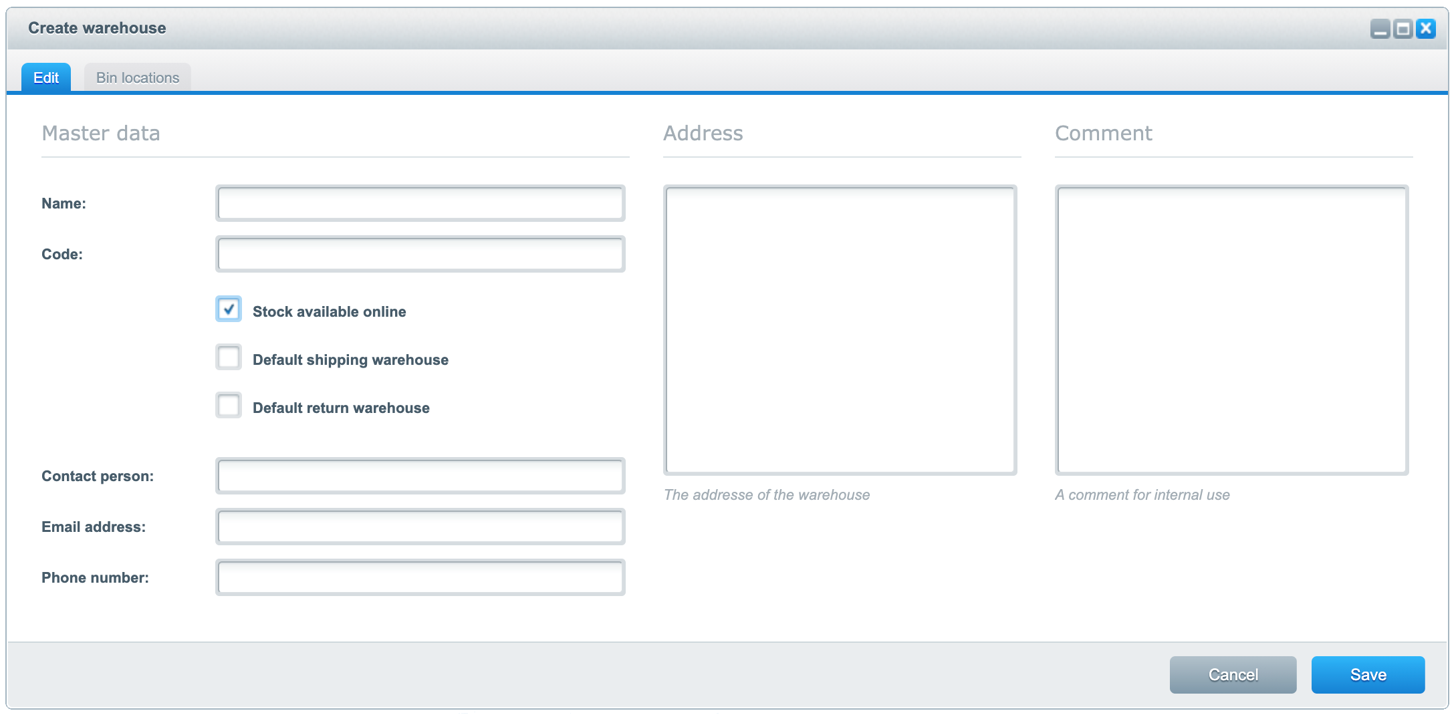Uncheck Stock available online checkbox
This screenshot has width=1456, height=715.
[x=229, y=309]
